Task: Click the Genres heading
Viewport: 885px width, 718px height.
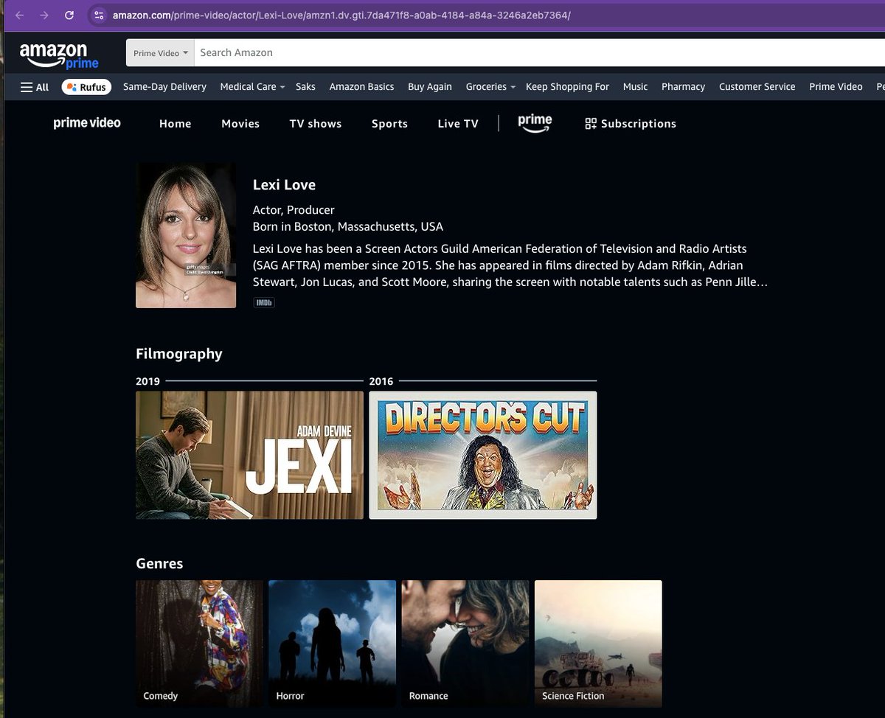Action: click(159, 563)
